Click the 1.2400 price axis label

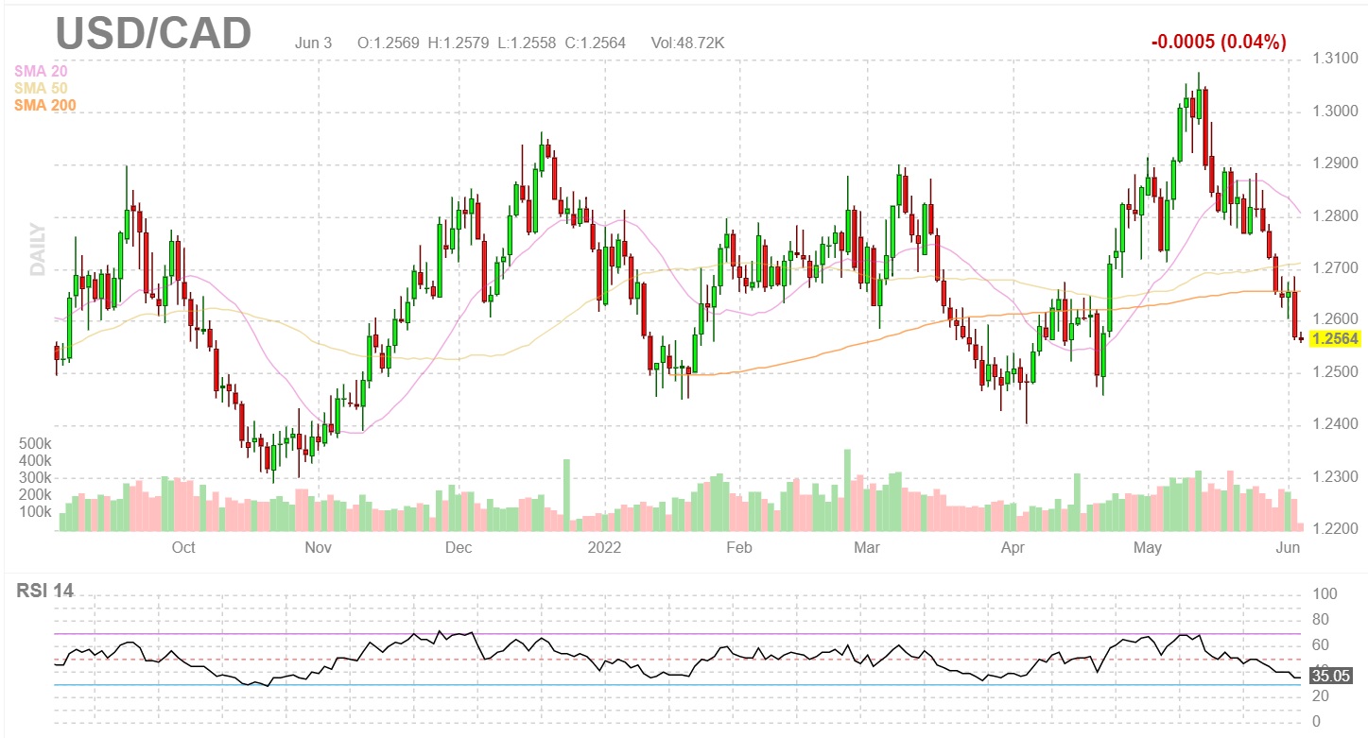[1335, 424]
